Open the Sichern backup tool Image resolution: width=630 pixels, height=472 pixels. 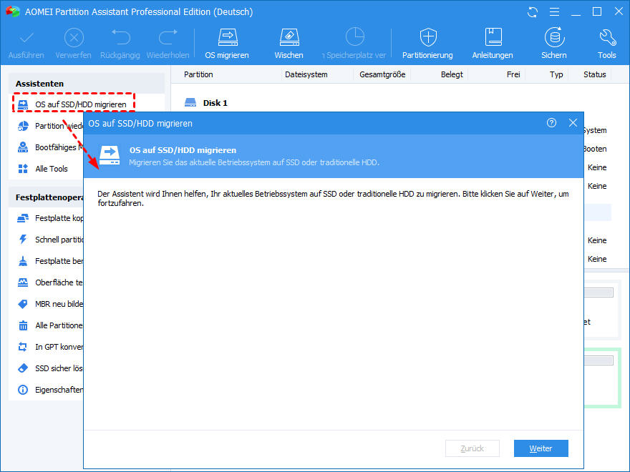point(554,44)
